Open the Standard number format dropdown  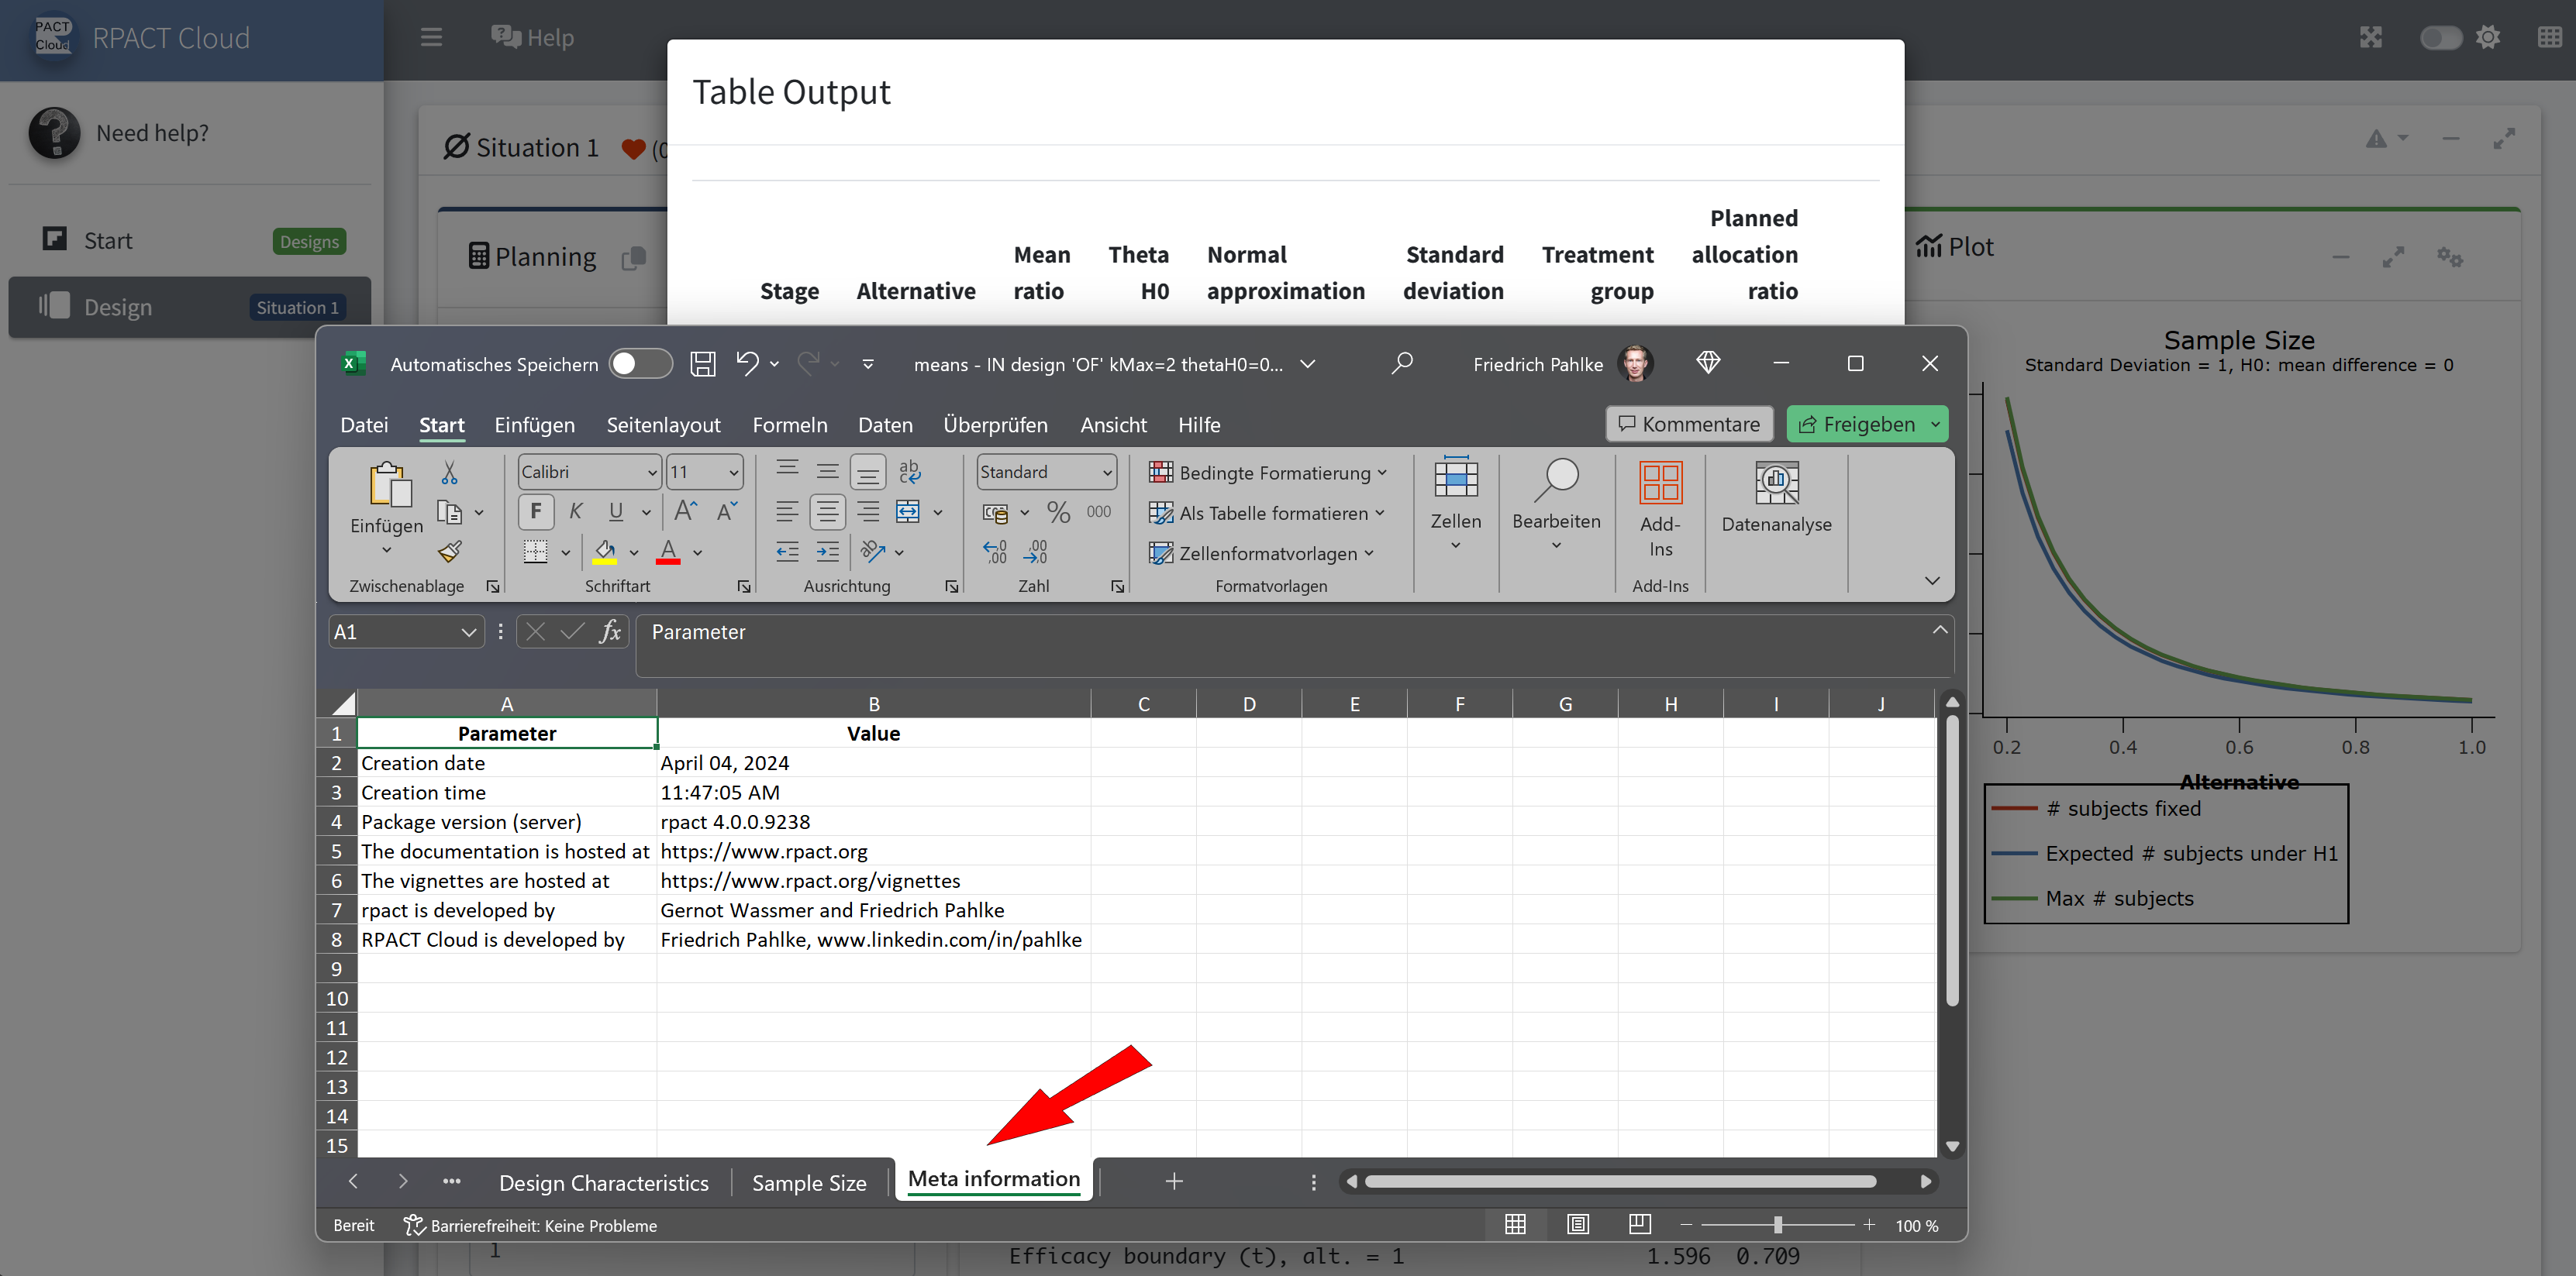[x=1106, y=472]
